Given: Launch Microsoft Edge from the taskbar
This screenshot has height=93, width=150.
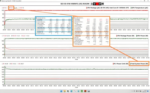Looking at the screenshot, I should [x=71, y=91].
